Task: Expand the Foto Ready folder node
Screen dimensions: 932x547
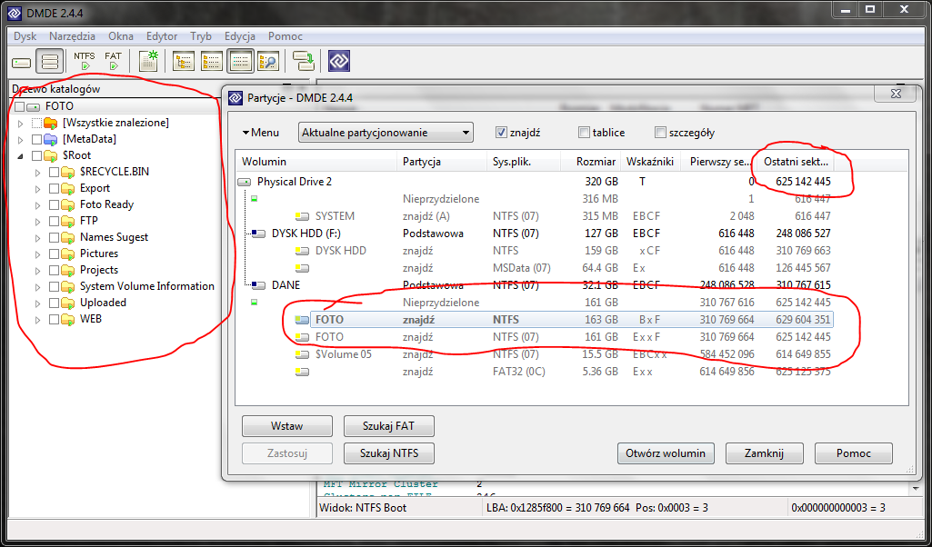Action: 37,205
